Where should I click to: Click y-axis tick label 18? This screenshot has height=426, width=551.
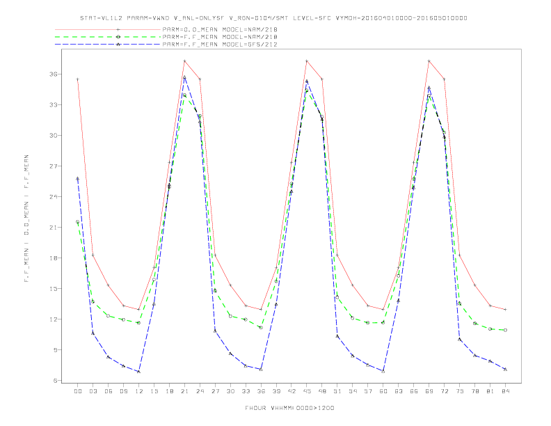coord(53,258)
